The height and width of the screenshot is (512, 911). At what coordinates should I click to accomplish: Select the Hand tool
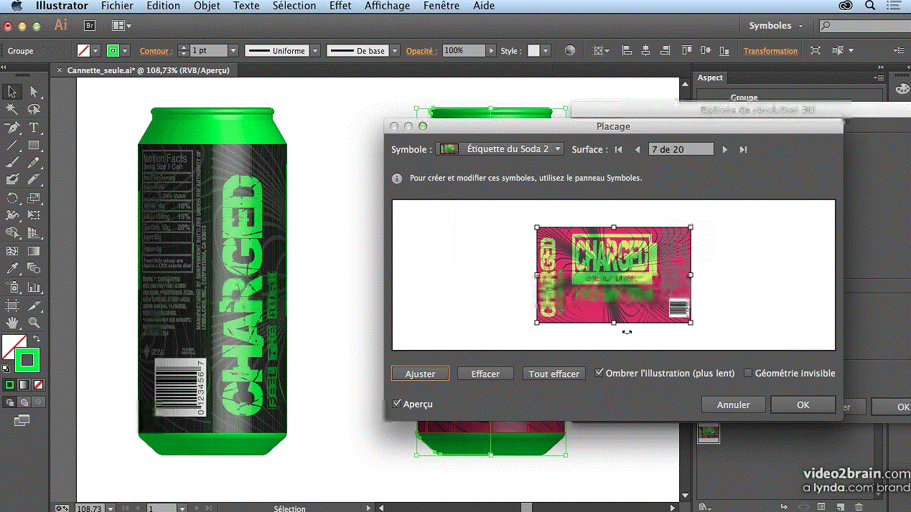click(12, 323)
